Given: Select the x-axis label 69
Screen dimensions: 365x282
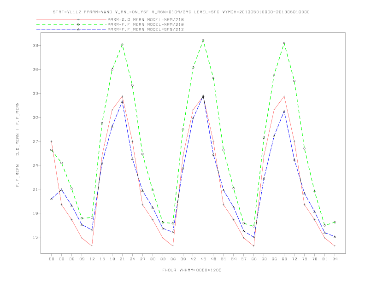Looking at the screenshot, I should pos(284,259).
